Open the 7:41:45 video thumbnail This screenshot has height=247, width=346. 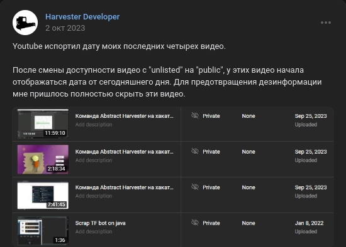point(43,196)
